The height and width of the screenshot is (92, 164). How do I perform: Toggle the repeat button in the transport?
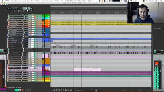click(x=25, y=90)
